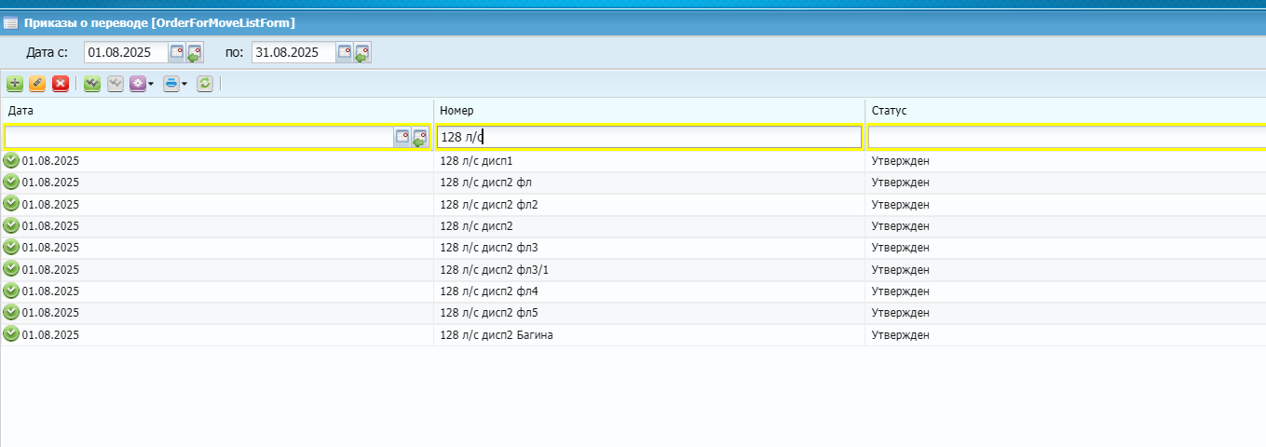Image resolution: width=1266 pixels, height=447 pixels.
Task: Select order number '128 л/с дисп2 Багина'
Action: click(x=497, y=334)
